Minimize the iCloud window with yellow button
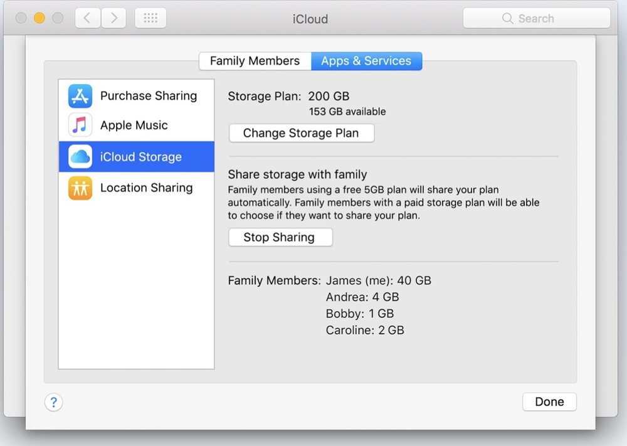Viewport: 627px width, 446px height. coord(39,18)
